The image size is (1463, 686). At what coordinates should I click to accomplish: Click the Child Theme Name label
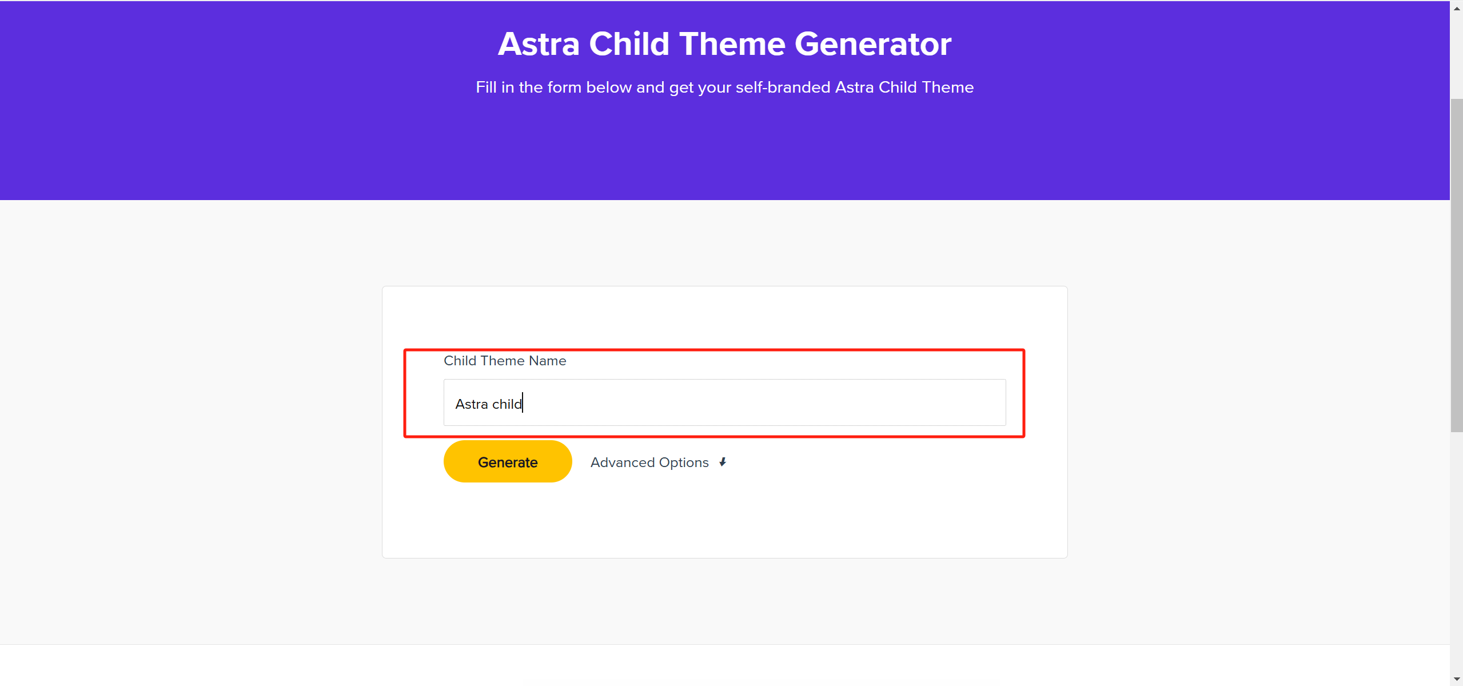point(504,361)
